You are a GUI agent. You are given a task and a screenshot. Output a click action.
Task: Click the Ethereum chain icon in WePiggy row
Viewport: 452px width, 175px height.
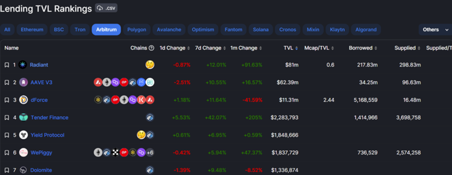[x=98, y=153]
